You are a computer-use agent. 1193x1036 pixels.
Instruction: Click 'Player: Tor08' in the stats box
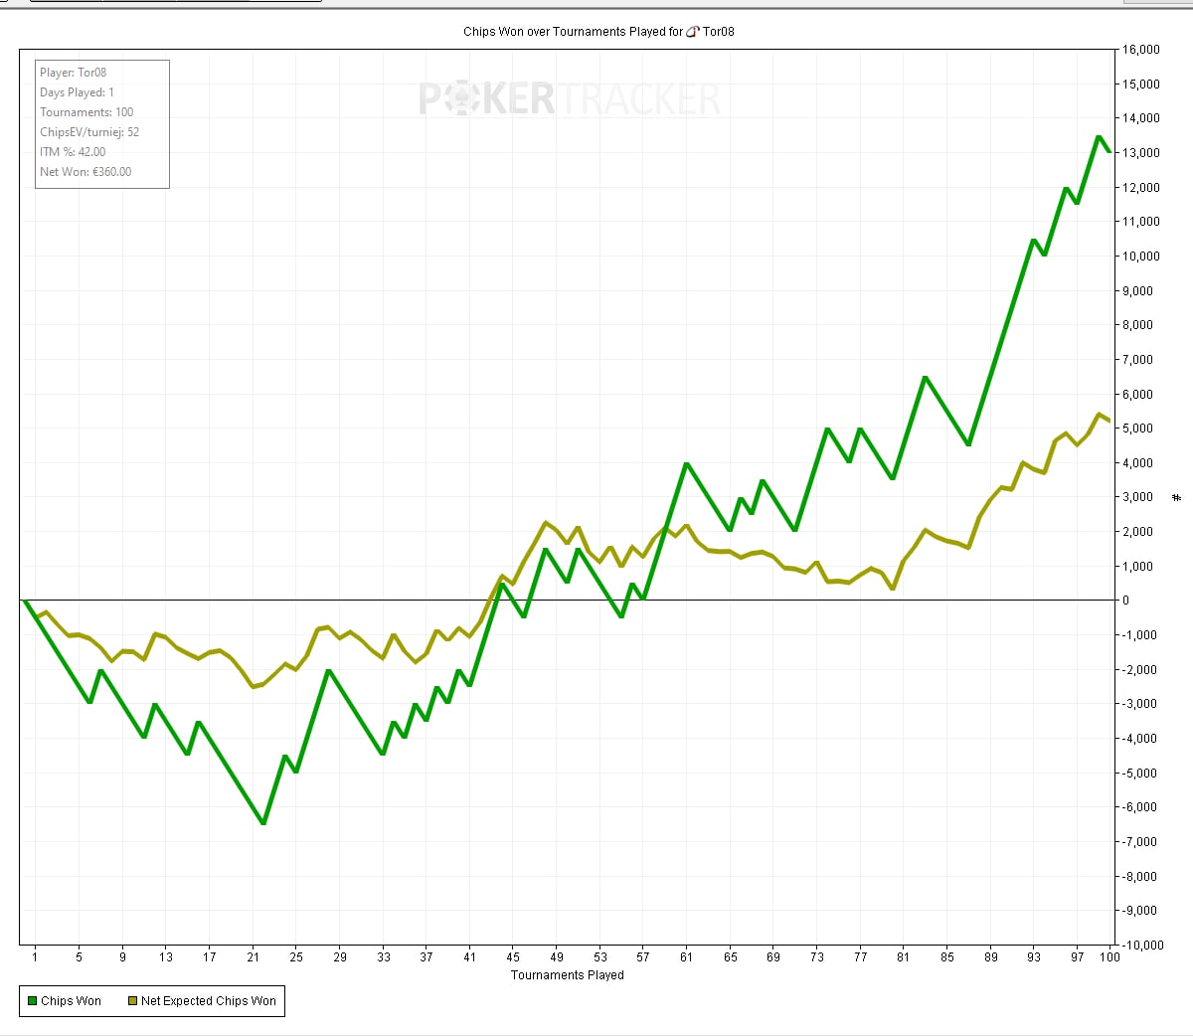point(73,73)
